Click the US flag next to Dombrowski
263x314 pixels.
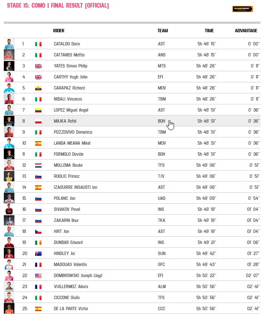tap(38, 276)
